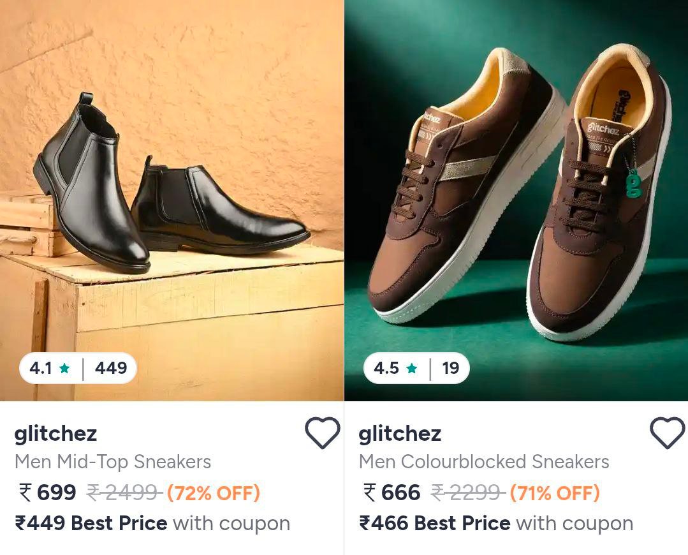Viewport: 688px width, 555px height.
Task: Click the struck-through ₹2499 original price
Action: tap(124, 492)
